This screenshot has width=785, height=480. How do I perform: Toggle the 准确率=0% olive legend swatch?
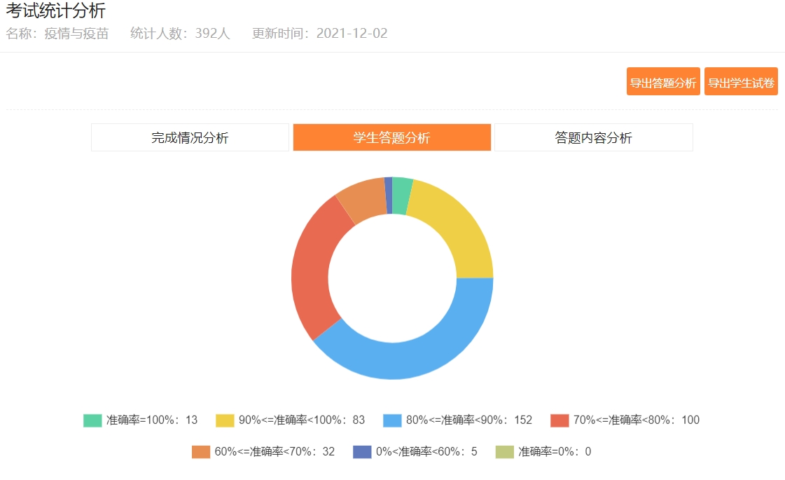(505, 452)
